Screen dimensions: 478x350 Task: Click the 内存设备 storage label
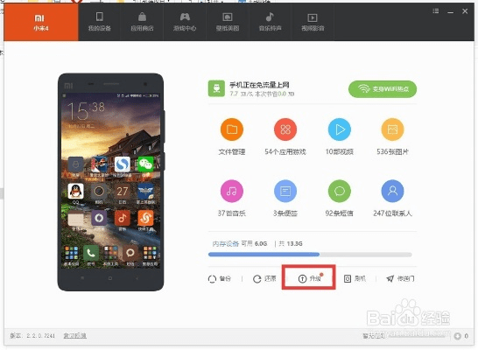coord(226,244)
